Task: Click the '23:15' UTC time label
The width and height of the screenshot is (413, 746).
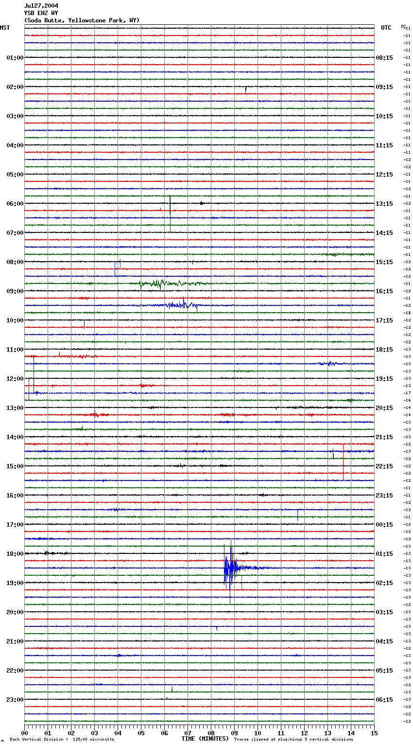Action: (384, 496)
